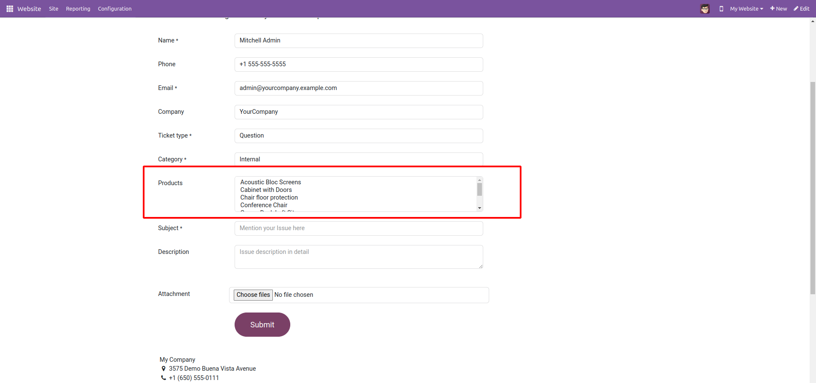
Task: Click the New plus button
Action: (779, 8)
